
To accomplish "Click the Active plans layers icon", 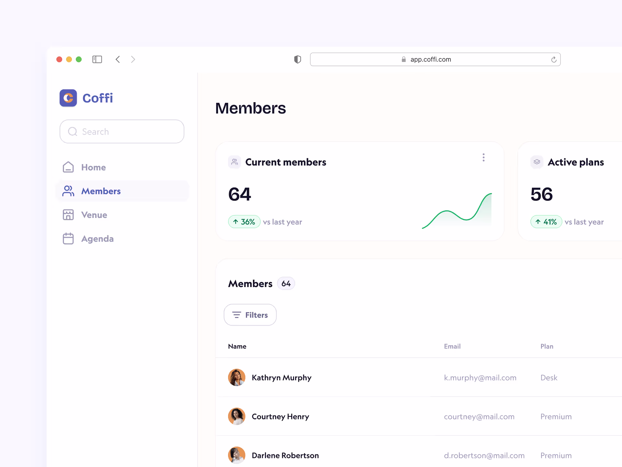I will pyautogui.click(x=537, y=162).
